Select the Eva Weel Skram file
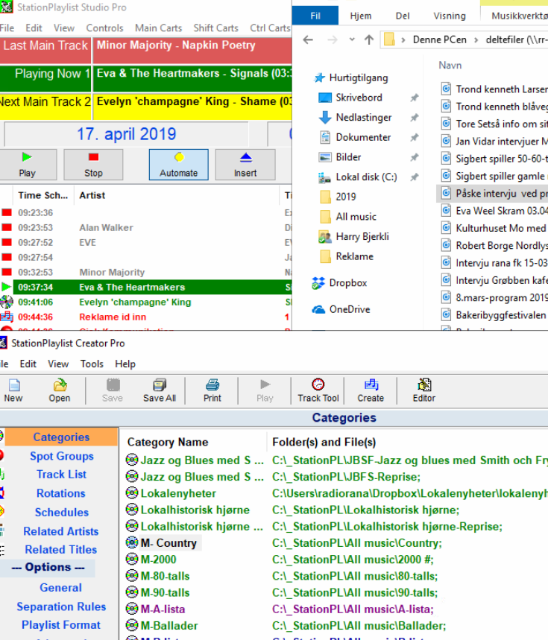 tap(494, 211)
